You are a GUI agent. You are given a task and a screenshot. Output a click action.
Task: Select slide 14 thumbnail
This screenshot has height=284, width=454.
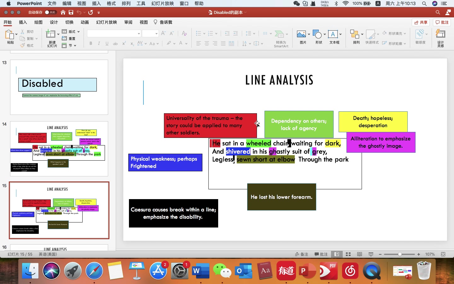tap(59, 149)
